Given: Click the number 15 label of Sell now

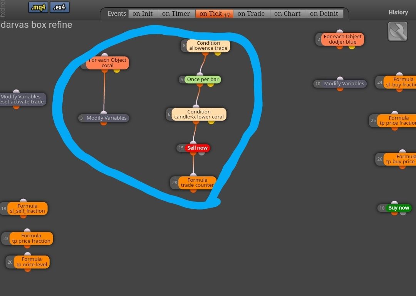Looking at the screenshot, I should pyautogui.click(x=181, y=148).
